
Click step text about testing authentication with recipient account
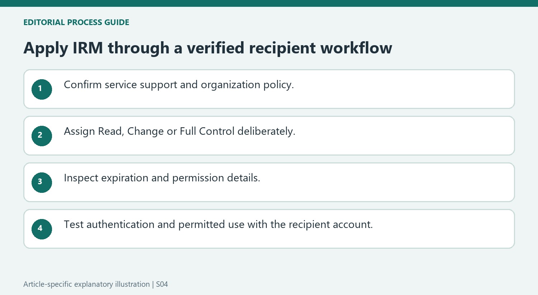pos(218,225)
